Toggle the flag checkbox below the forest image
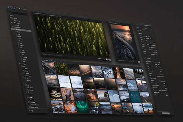This screenshot has width=183, height=122. point(98,59)
